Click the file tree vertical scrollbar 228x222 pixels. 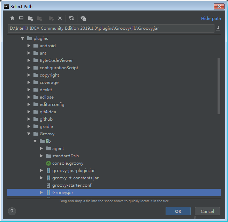pos(219,86)
